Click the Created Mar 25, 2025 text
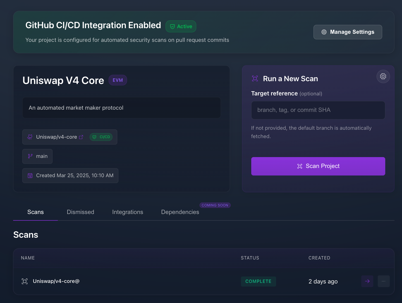This screenshot has width=402, height=303. (x=75, y=175)
